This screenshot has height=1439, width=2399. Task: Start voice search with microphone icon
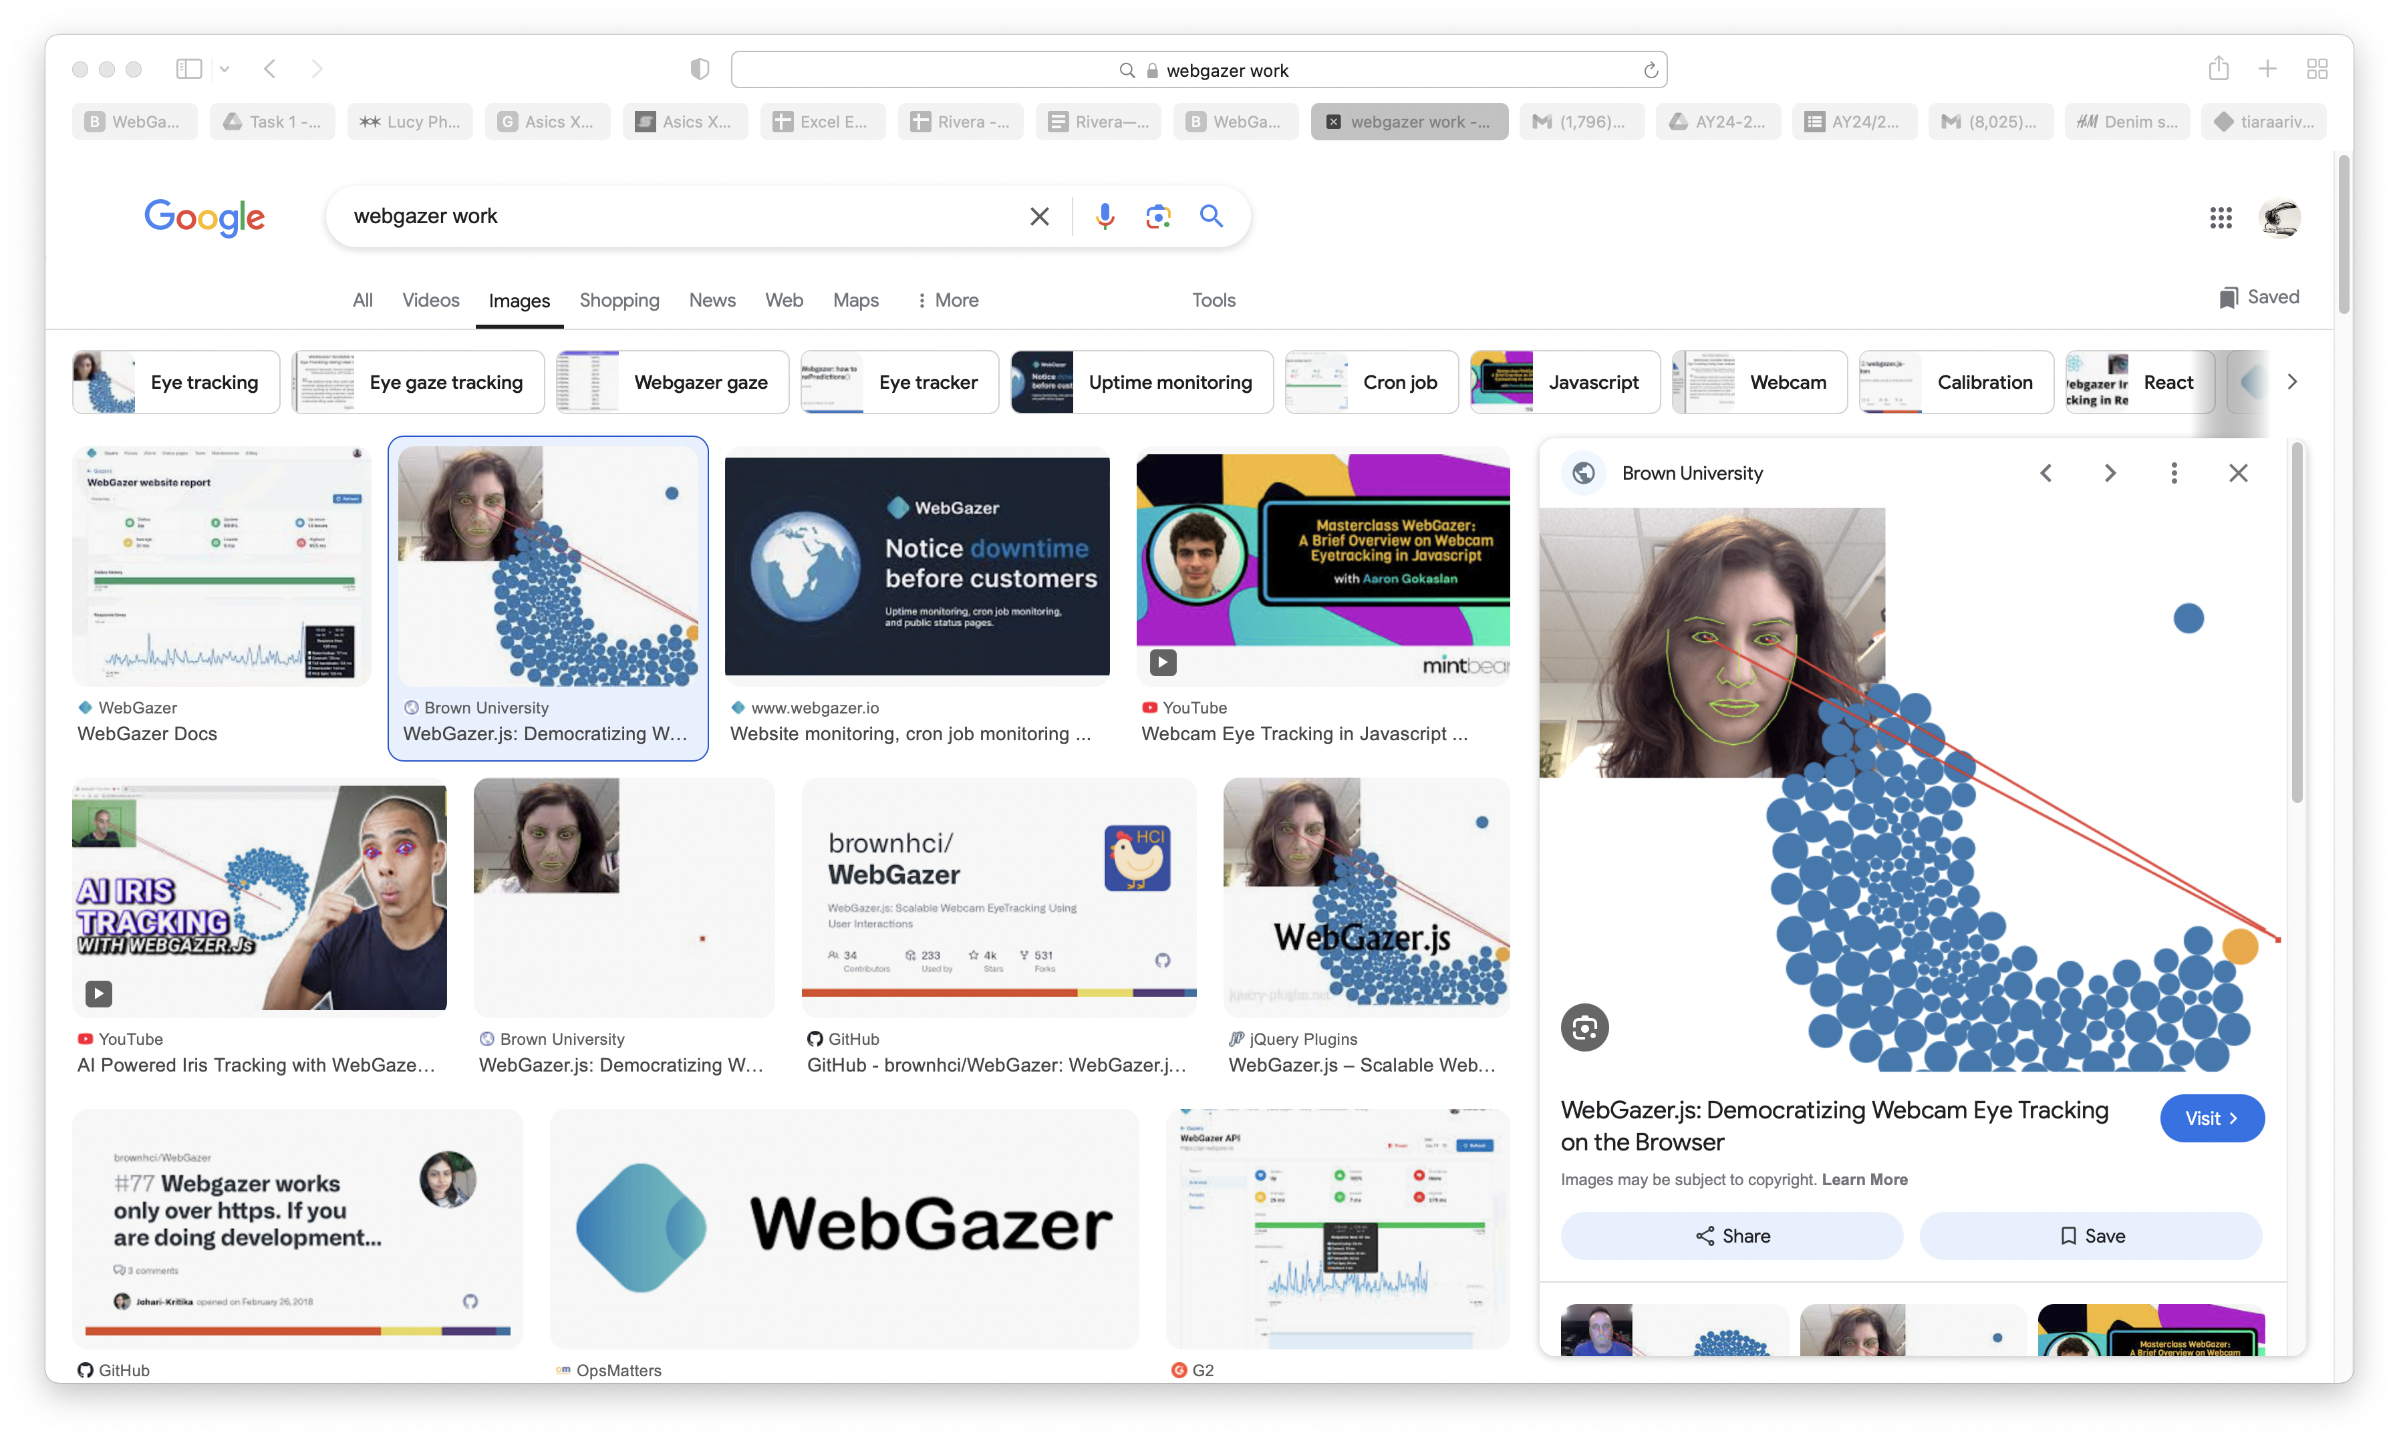pyautogui.click(x=1105, y=216)
